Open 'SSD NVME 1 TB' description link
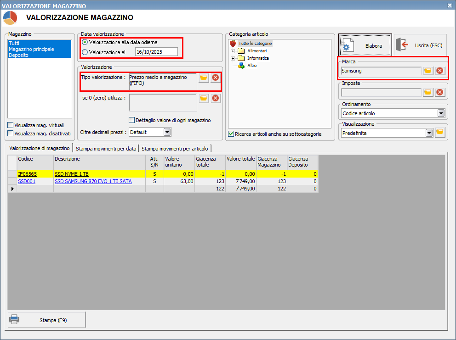The height and width of the screenshot is (340, 456). (x=72, y=174)
